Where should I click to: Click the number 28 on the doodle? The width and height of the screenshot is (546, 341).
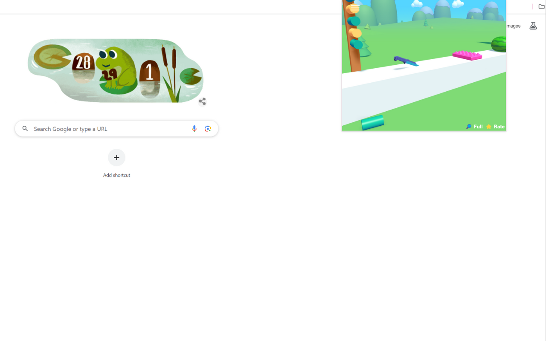(x=84, y=63)
